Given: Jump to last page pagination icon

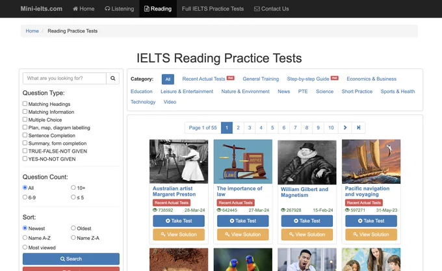Looking at the screenshot, I should pyautogui.click(x=359, y=127).
